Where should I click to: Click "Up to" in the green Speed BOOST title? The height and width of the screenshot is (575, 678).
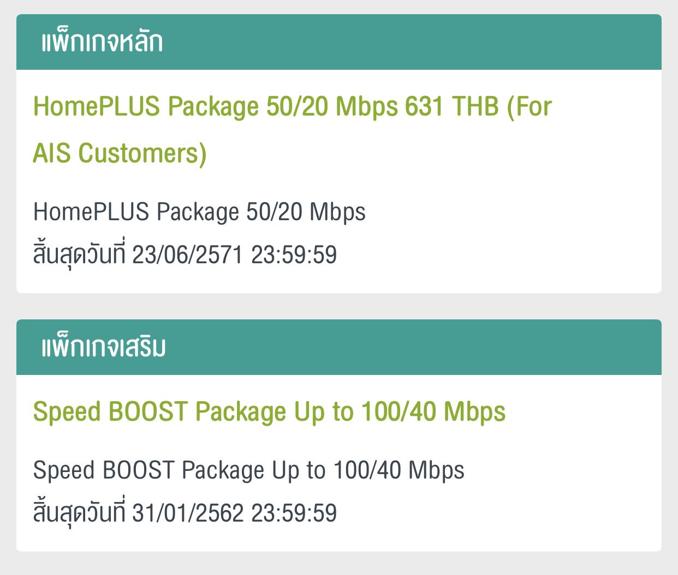click(x=324, y=412)
